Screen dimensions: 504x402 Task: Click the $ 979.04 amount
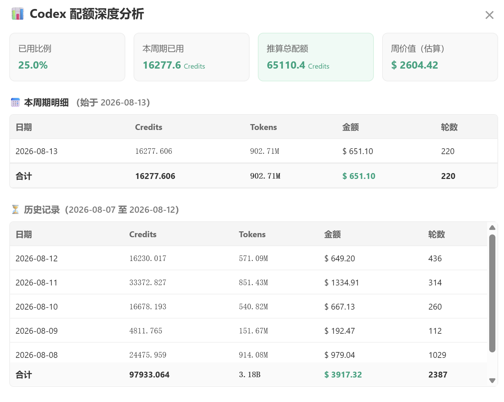coord(339,355)
